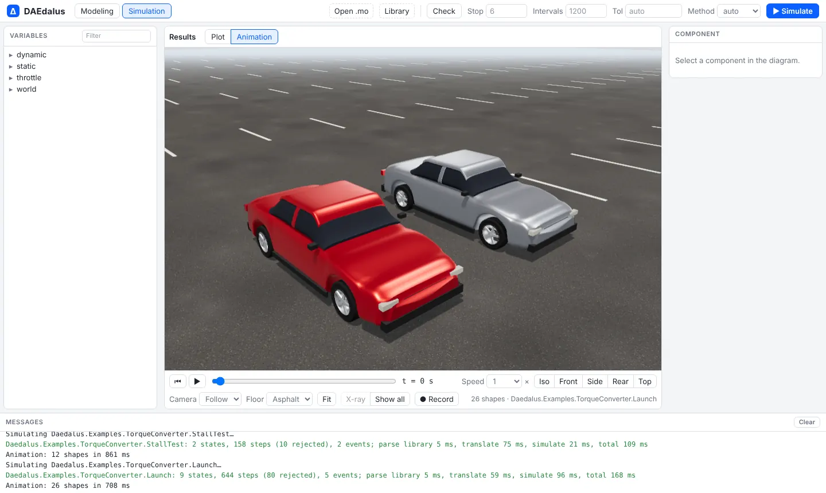Viewport: 826px width, 493px height.
Task: Select the Simulation mode tab
Action: [147, 11]
